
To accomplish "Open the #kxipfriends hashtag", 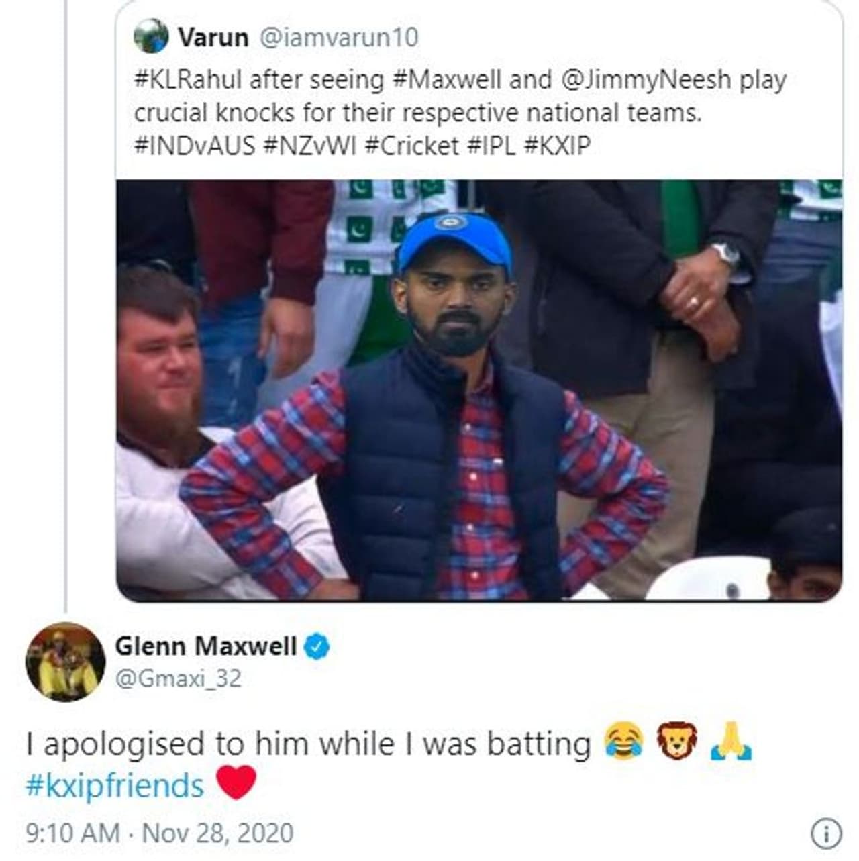I will pyautogui.click(x=114, y=784).
